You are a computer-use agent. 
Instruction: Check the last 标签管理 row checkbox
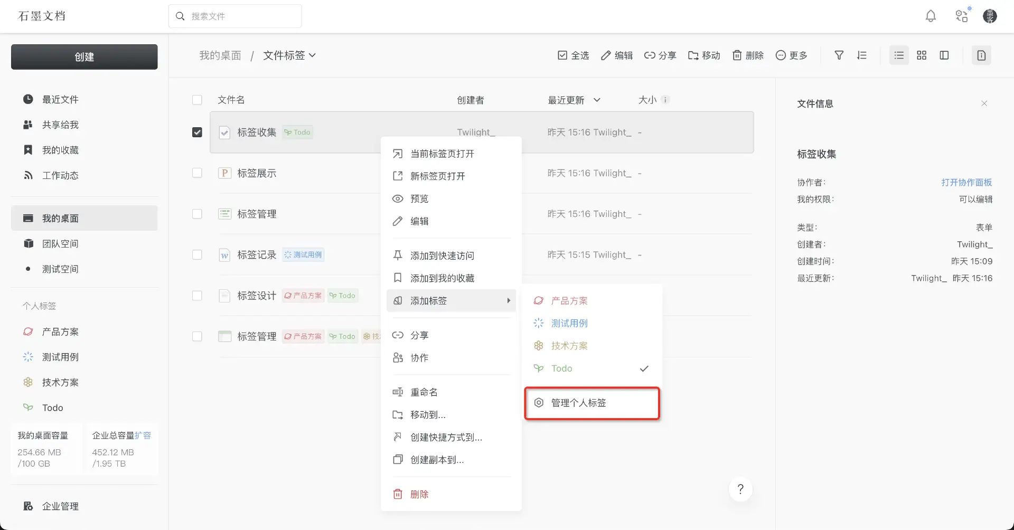[x=197, y=336]
